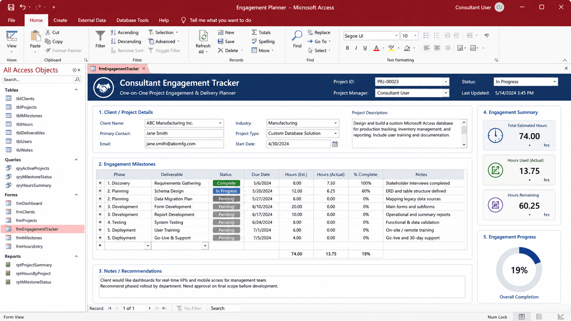Click the search icon in navigation pane
Viewport: 571px width, 321px height.
(x=78, y=79)
